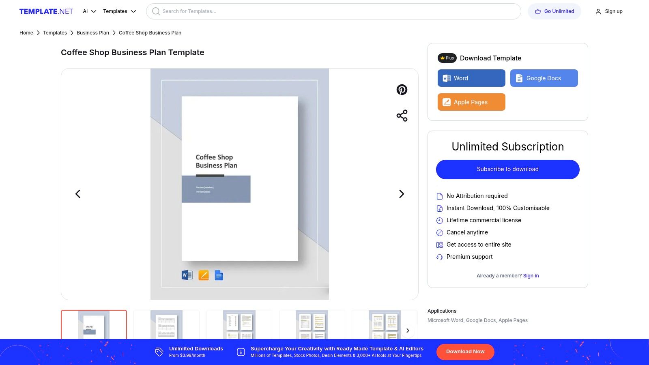Click the Sign in link

[531, 276]
